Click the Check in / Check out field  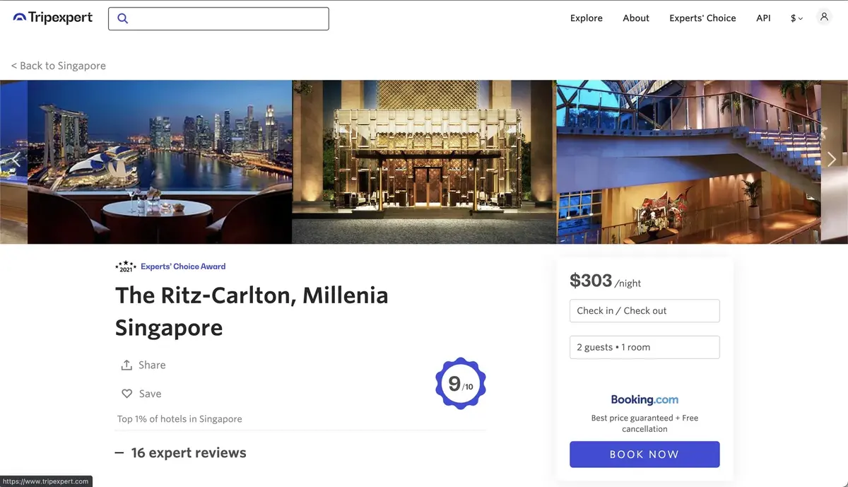click(x=644, y=310)
